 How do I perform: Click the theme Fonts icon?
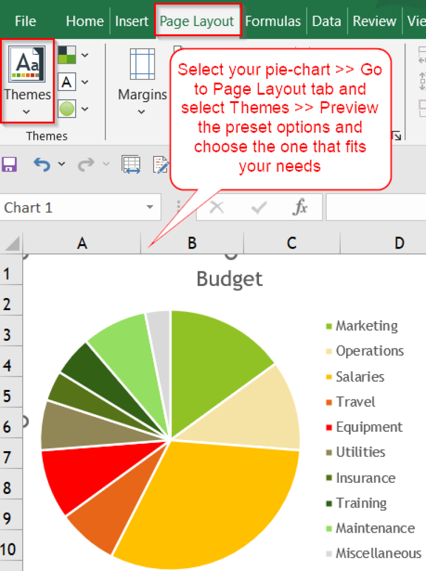coord(67,82)
